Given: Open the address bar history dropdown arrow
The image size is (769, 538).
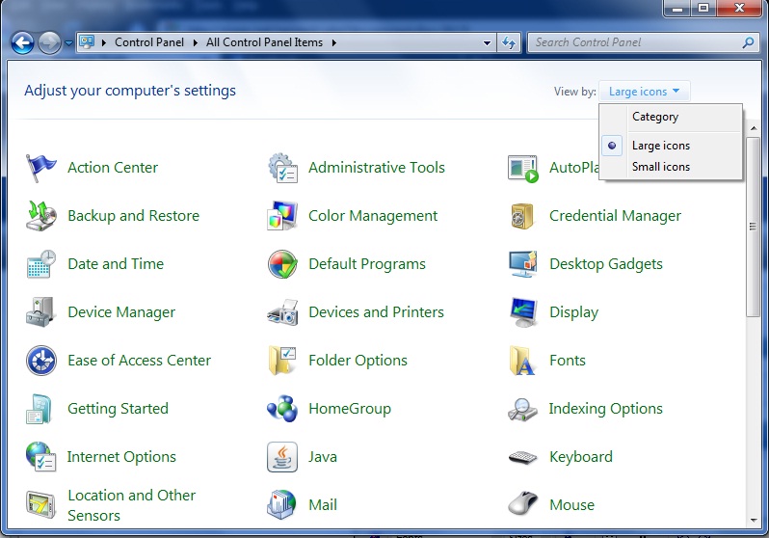Looking at the screenshot, I should [487, 43].
